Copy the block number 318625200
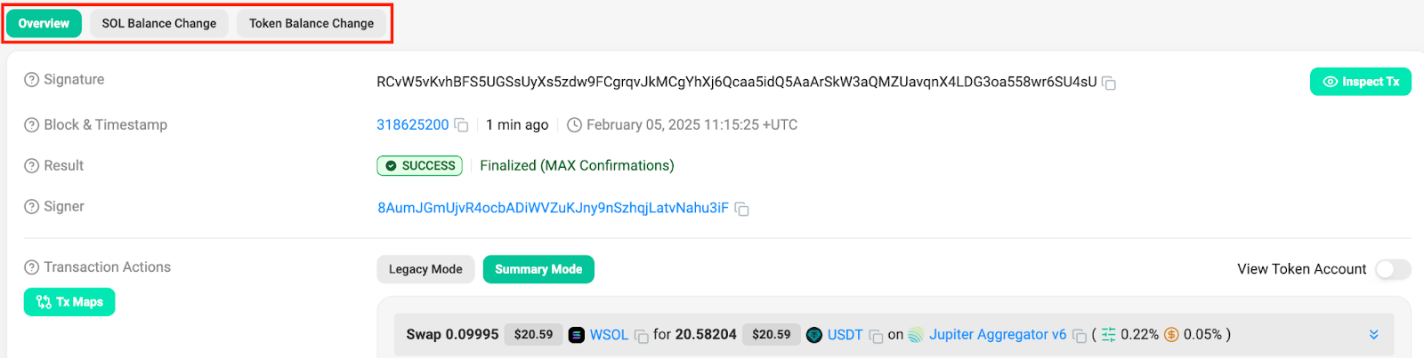 [461, 125]
